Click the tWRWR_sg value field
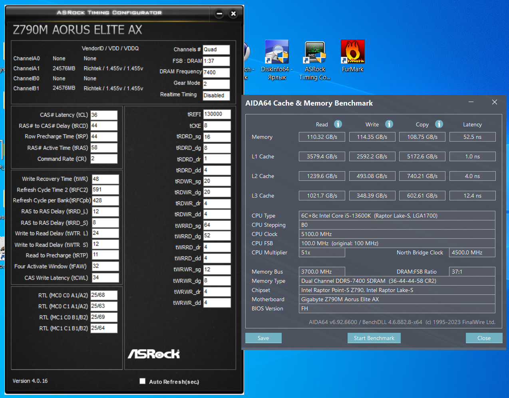 pyautogui.click(x=217, y=270)
